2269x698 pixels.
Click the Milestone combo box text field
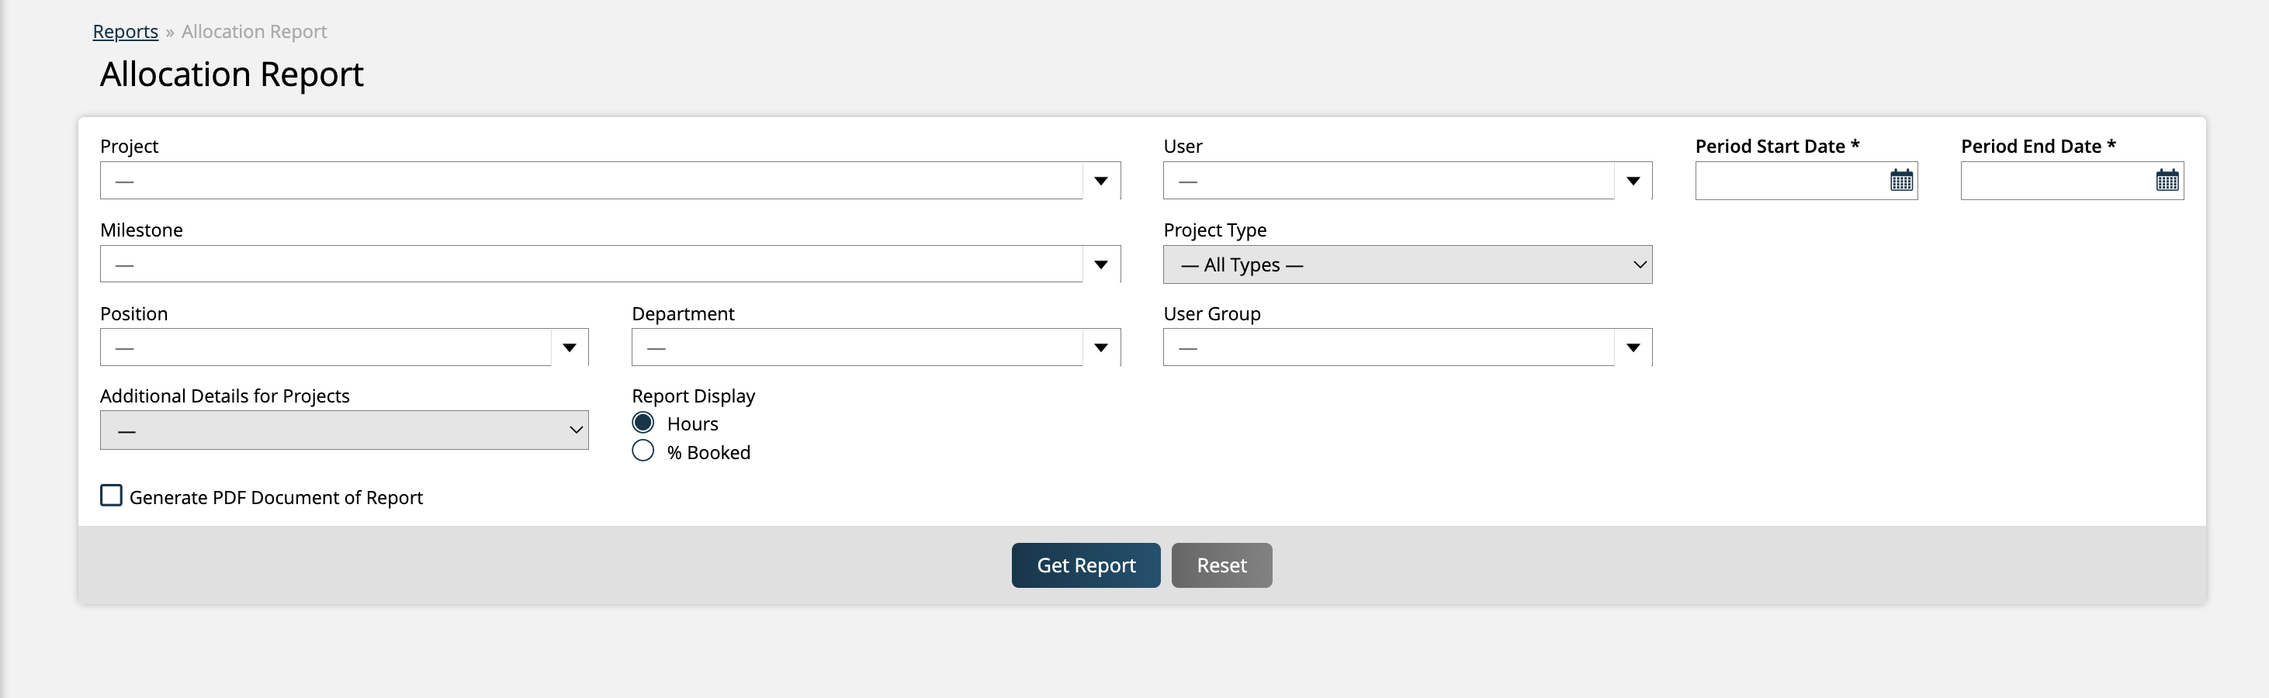coord(591,264)
